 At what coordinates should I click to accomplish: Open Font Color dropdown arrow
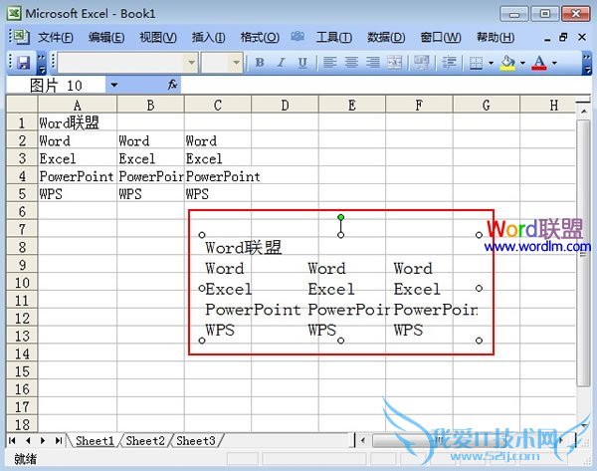point(554,63)
